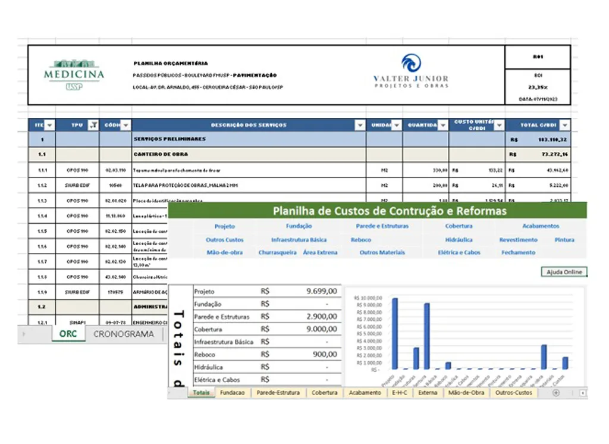Open the Revestimento navigation link
Screen dimensions: 609x444
click(518, 240)
